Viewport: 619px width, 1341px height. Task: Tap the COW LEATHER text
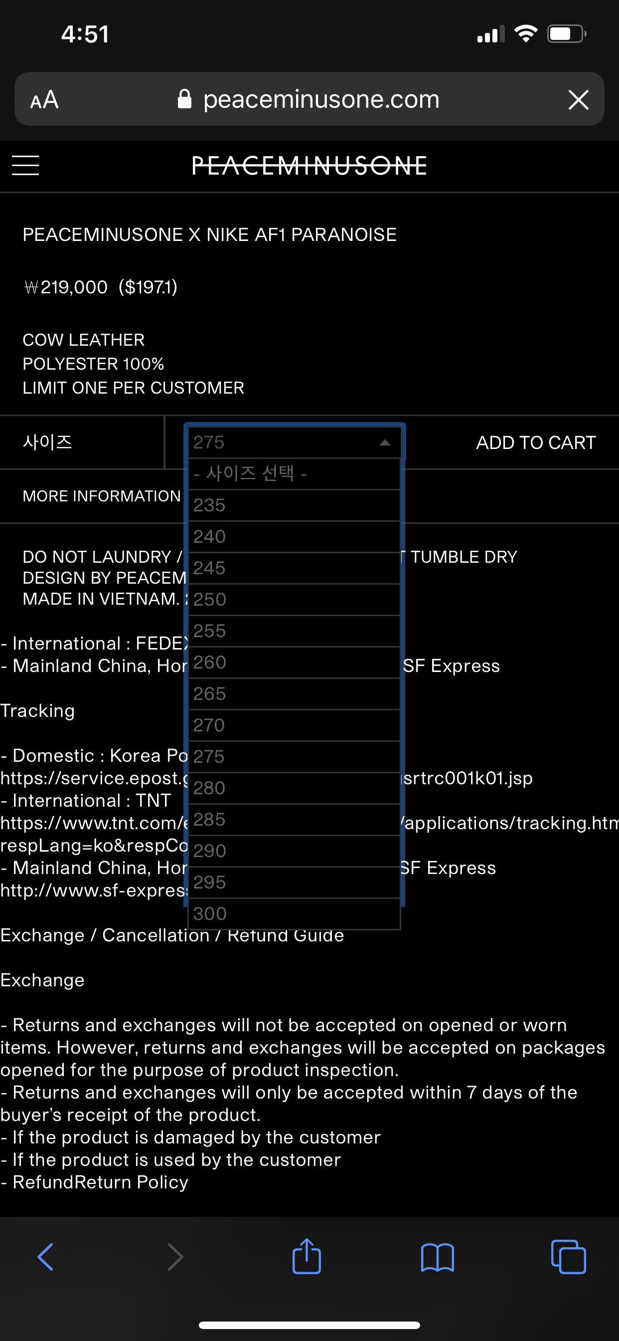click(83, 340)
